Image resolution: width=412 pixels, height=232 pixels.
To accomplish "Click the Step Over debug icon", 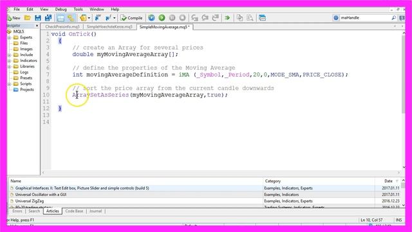I will tap(205, 18).
